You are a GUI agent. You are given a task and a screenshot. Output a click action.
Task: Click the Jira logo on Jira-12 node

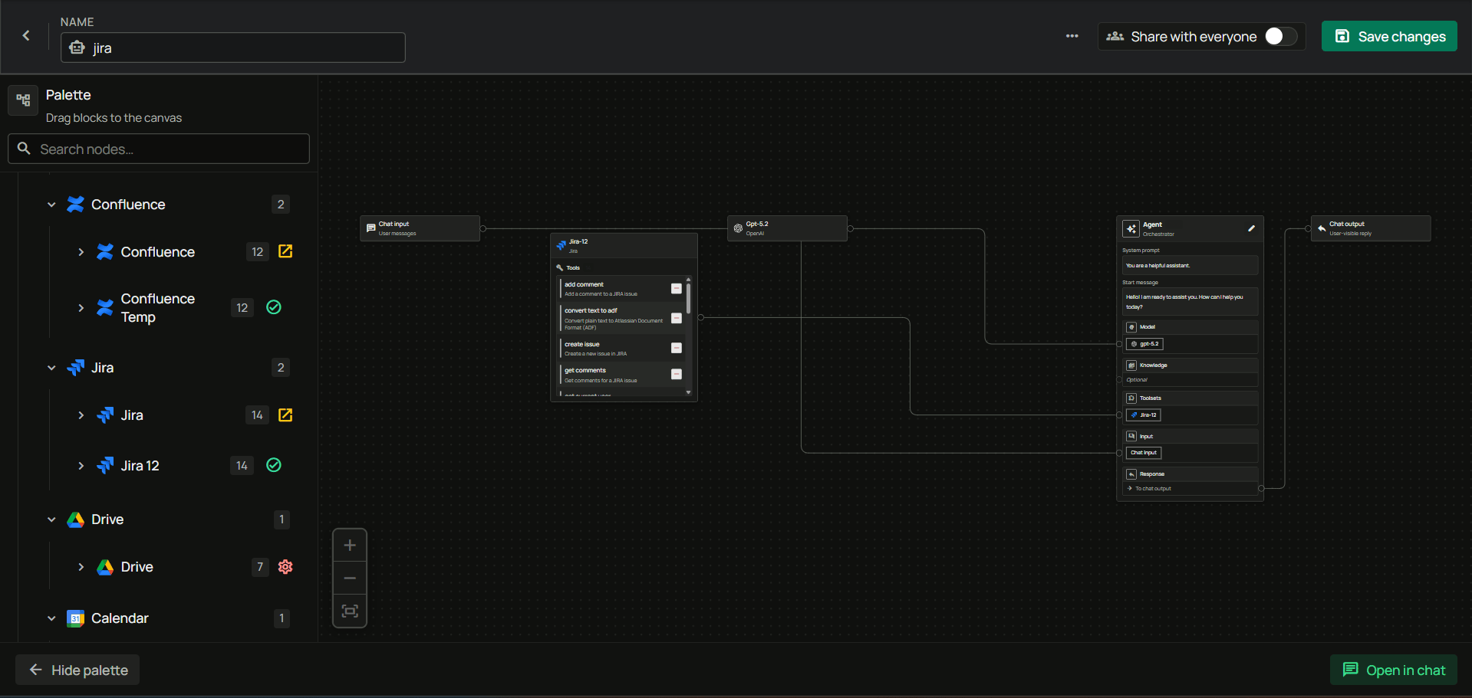pos(561,246)
